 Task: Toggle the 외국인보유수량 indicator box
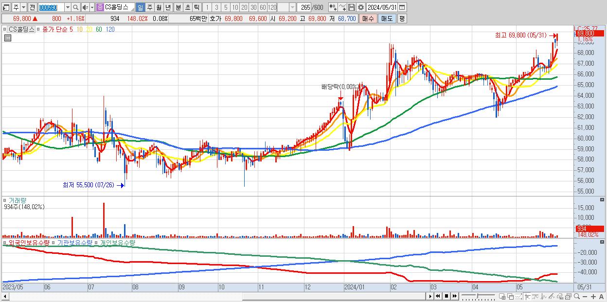click(x=5, y=242)
